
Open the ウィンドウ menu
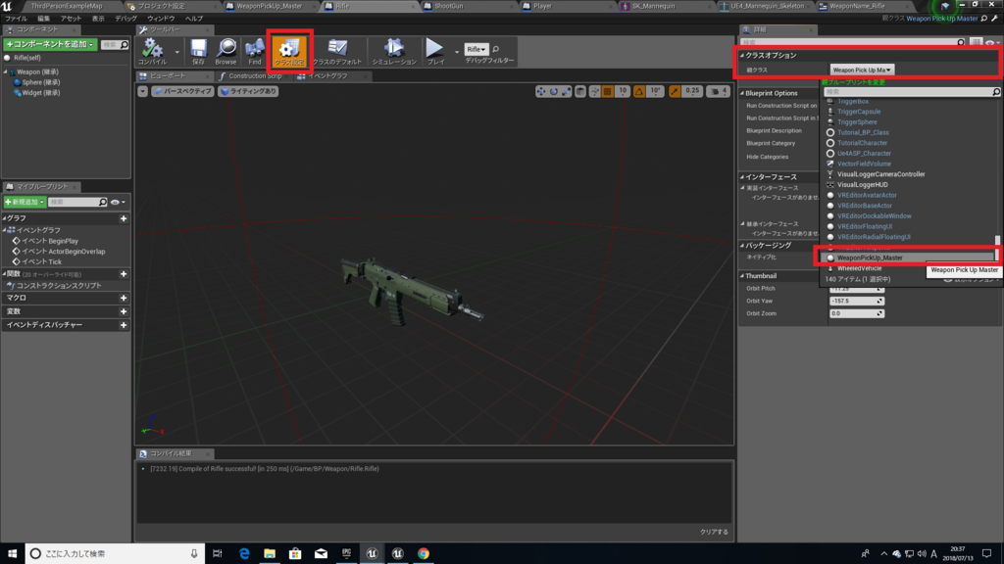coord(162,19)
